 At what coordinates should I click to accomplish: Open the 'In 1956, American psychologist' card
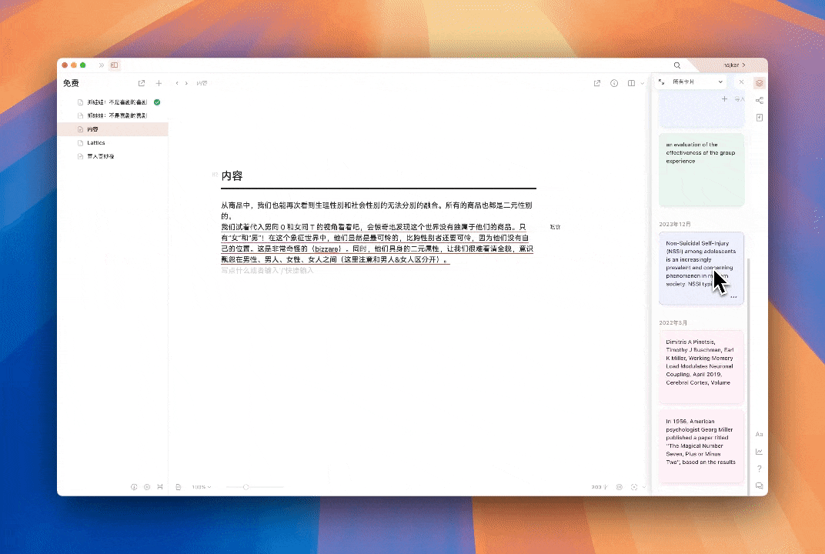click(x=701, y=447)
